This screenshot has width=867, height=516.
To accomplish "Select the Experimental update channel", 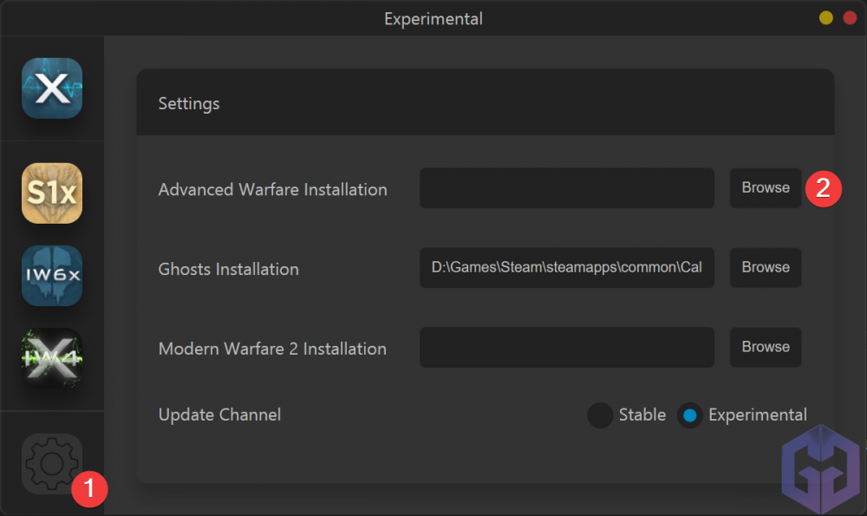I will 690,415.
